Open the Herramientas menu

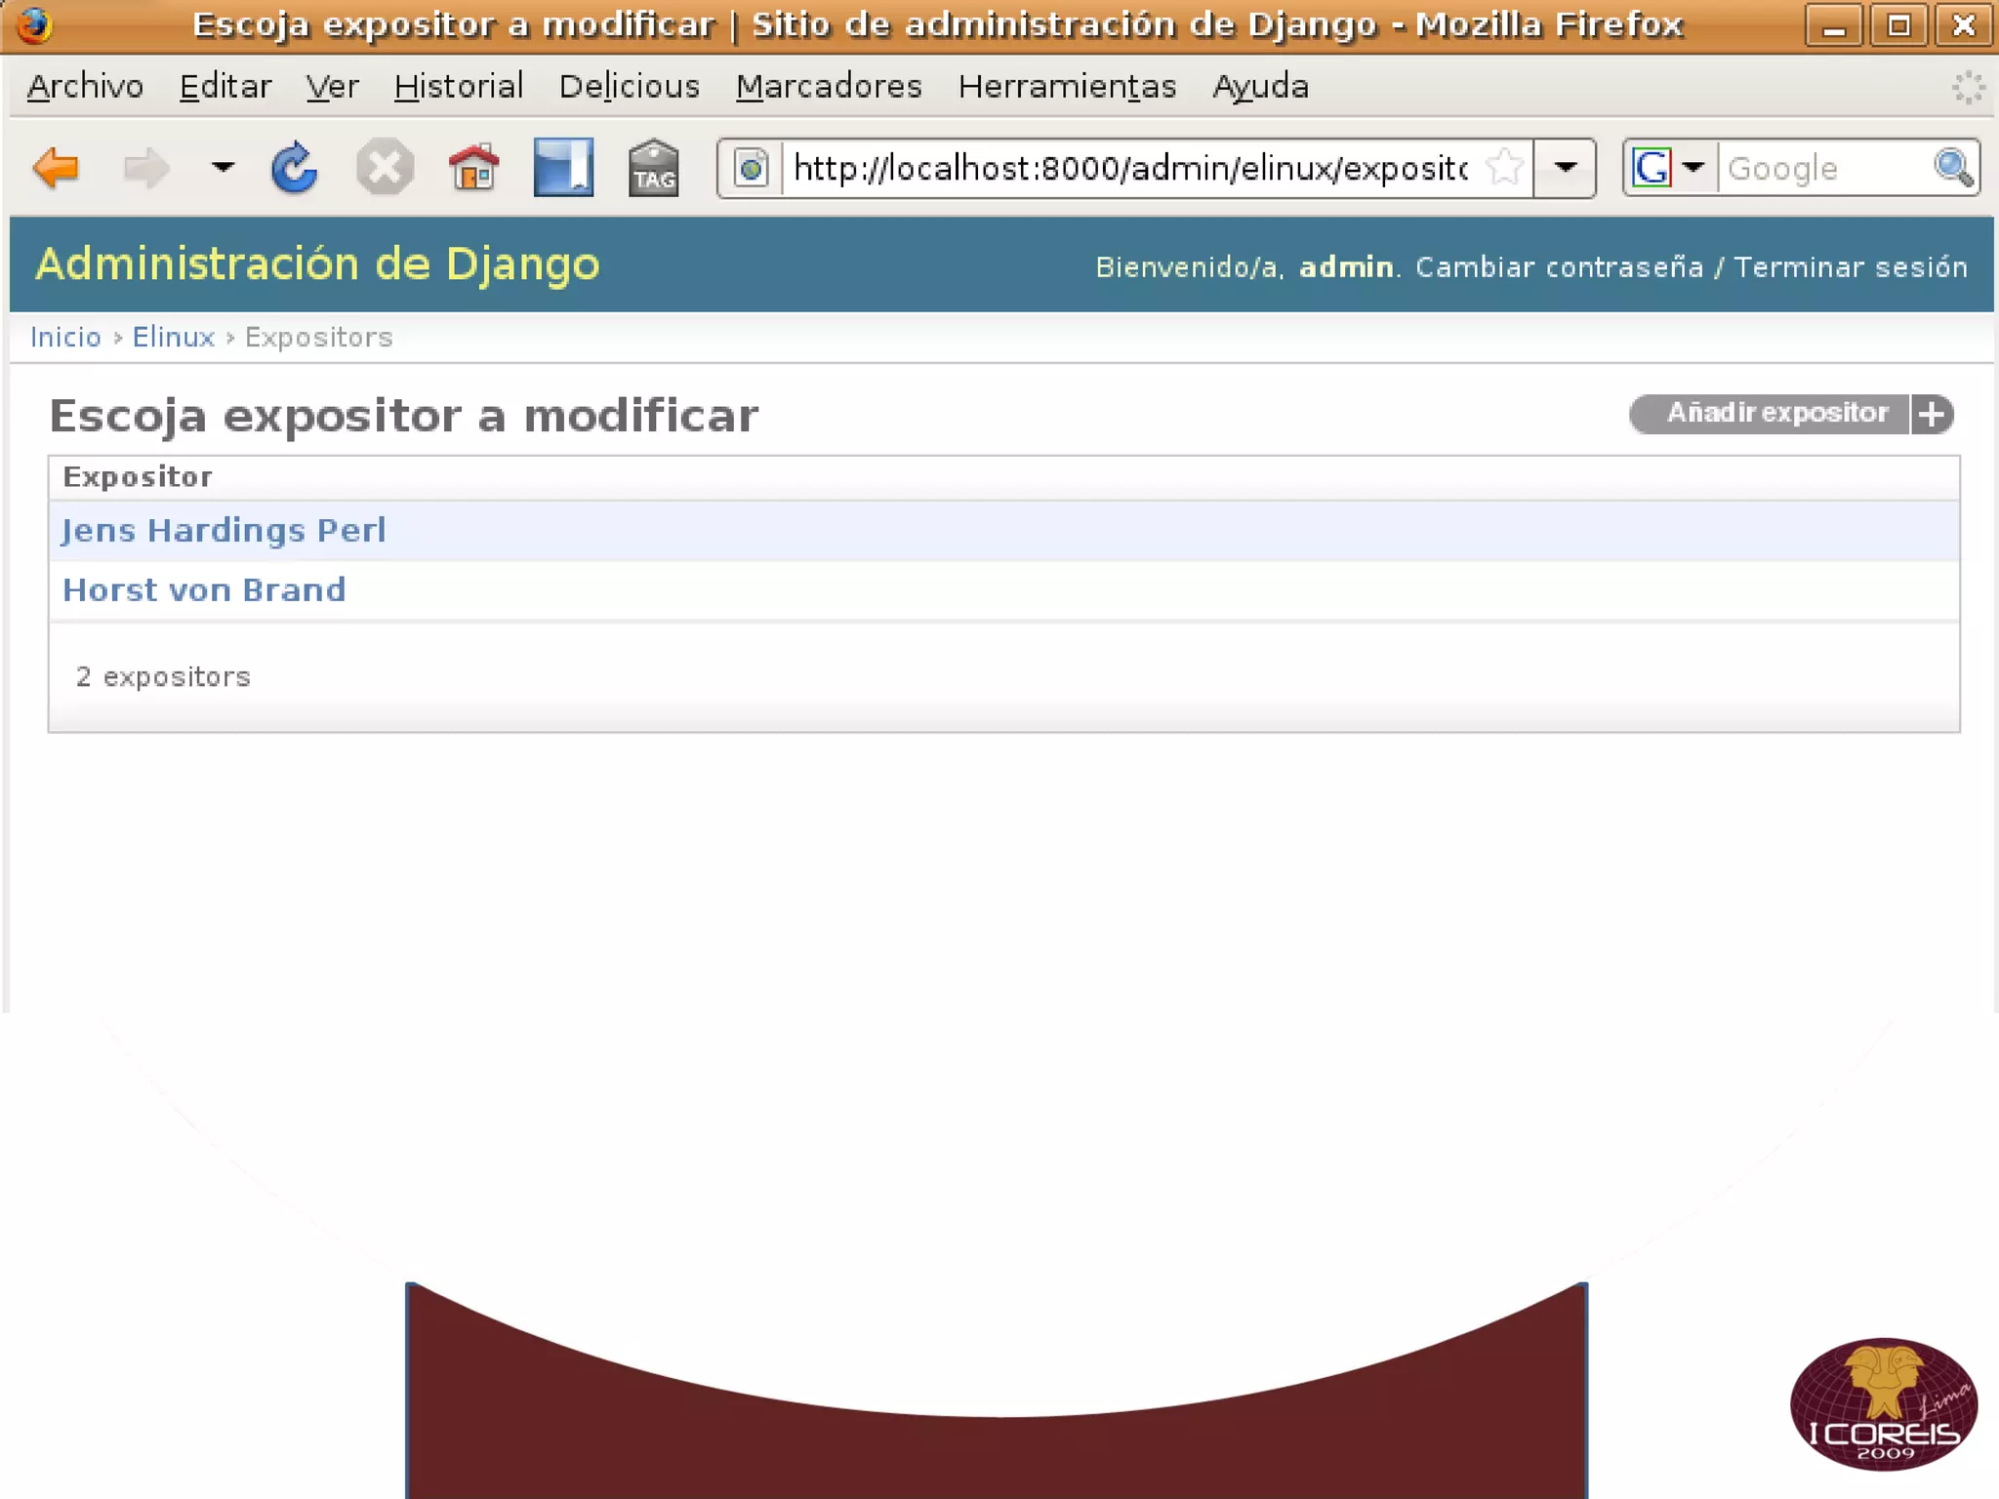1067,87
